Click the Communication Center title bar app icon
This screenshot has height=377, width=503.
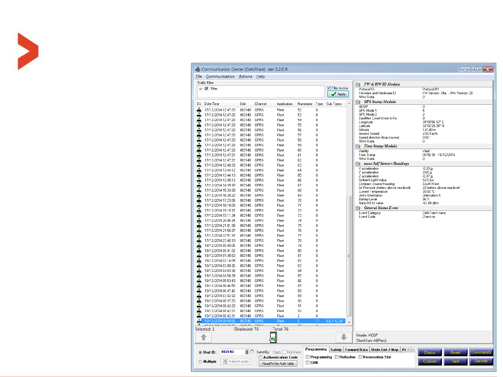point(198,69)
